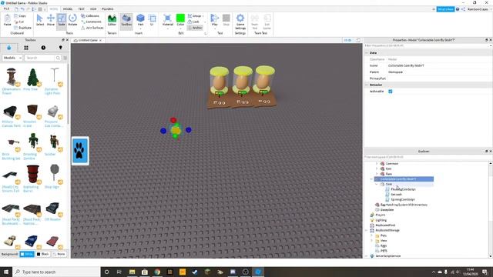Image resolution: width=493 pixels, height=277 pixels.
Task: Click the Properties filter field
Action: tap(426, 45)
